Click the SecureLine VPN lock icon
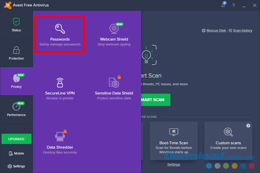 point(60,82)
